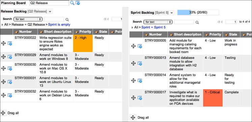Click red '1 - Critical' priority cell

click(213, 98)
